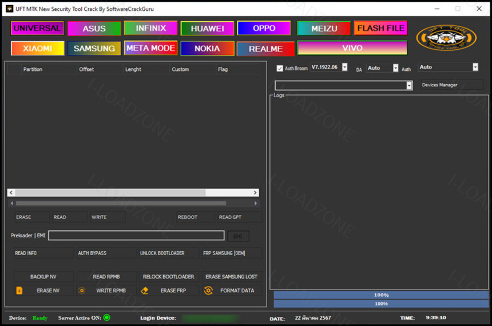Click the REBOOT button
Image resolution: width=492 pixels, height=326 pixels.
(x=195, y=217)
